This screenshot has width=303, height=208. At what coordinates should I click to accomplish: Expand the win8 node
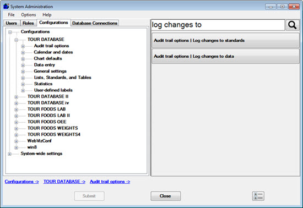pyautogui.click(x=16, y=147)
